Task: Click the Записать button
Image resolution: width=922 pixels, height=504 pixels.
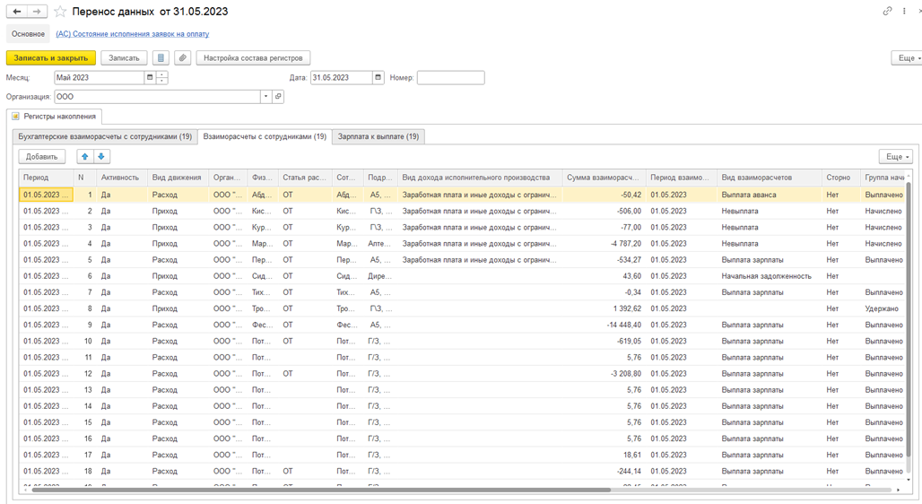Action: coord(124,57)
